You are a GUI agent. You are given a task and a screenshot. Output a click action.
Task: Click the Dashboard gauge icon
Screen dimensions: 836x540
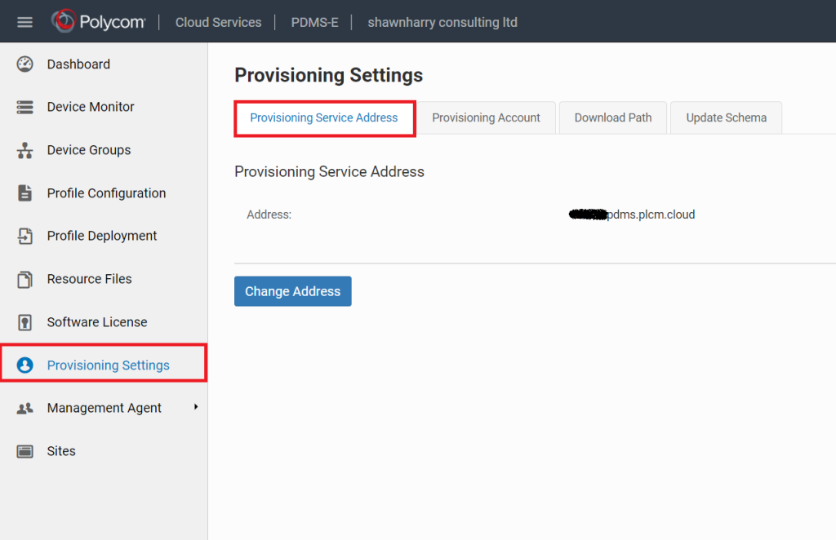point(24,64)
